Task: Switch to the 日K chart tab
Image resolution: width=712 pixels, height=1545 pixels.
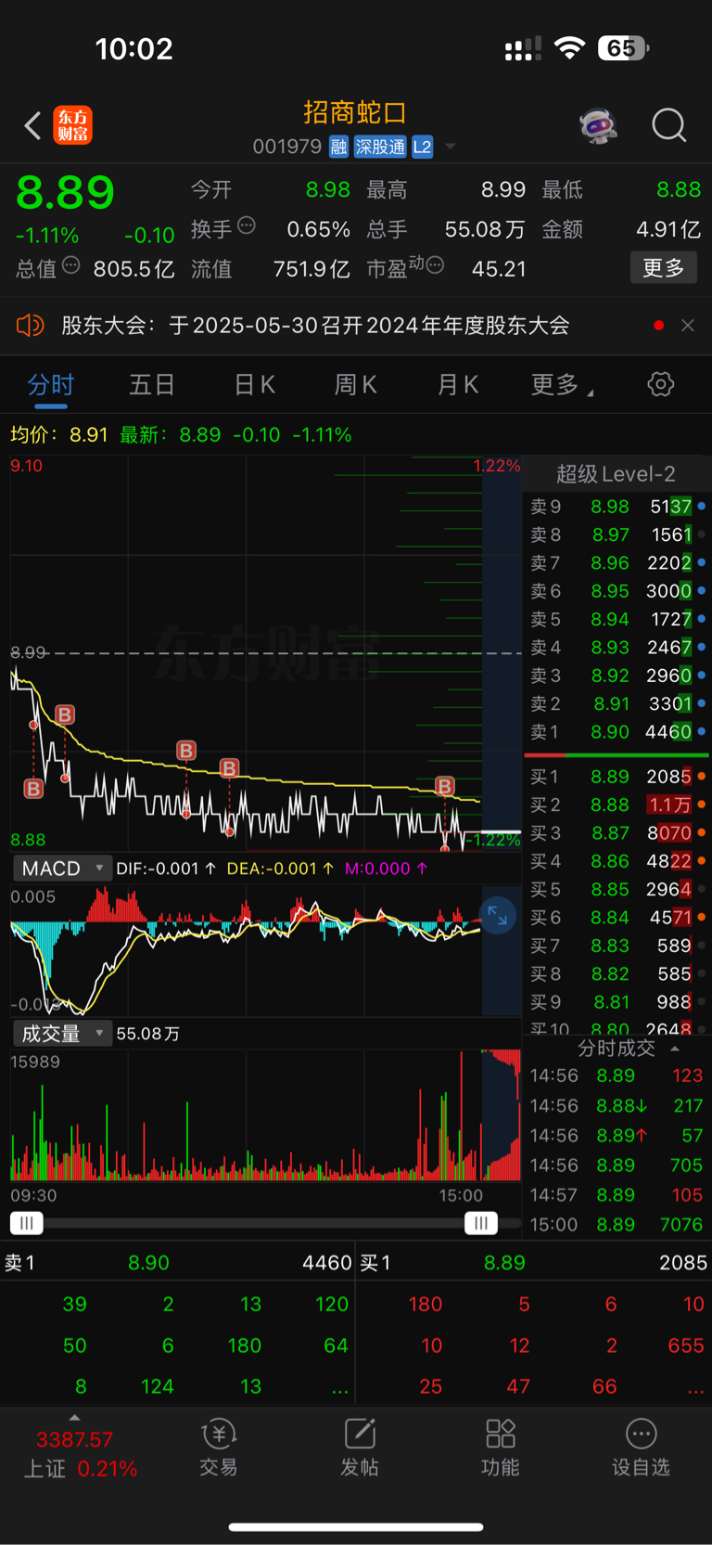Action: pyautogui.click(x=255, y=384)
